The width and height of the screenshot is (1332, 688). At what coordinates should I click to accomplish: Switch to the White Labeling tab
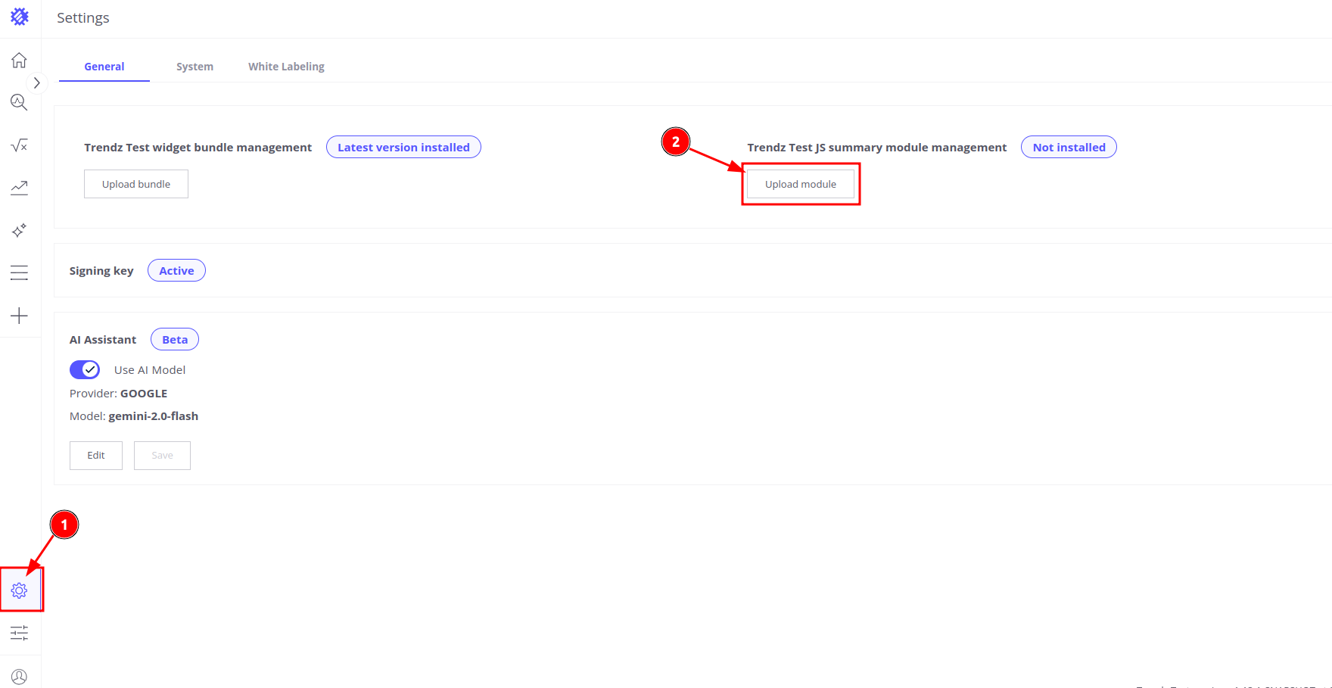click(x=286, y=67)
